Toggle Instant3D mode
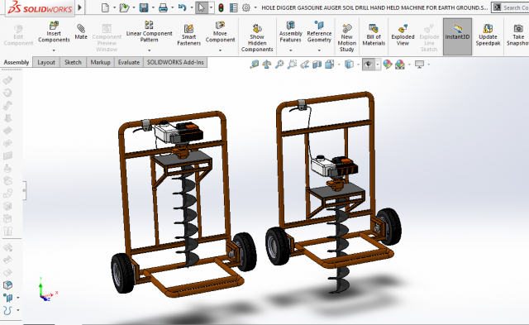This screenshot has height=325, width=529. point(457,36)
